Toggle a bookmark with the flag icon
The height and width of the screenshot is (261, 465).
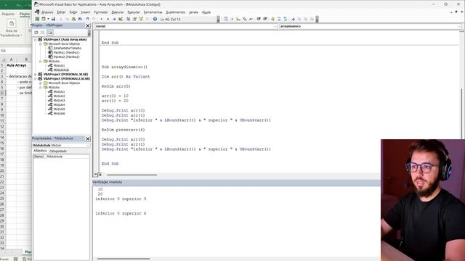(293, 19)
